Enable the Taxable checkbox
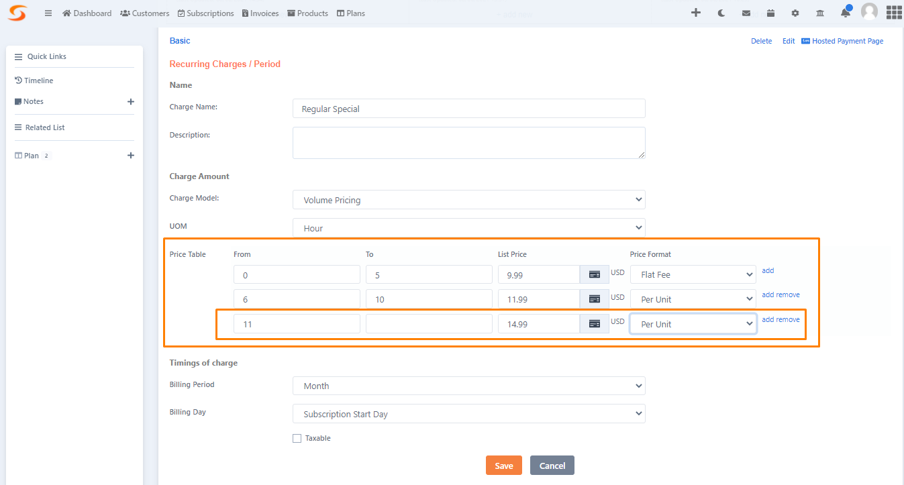The width and height of the screenshot is (904, 485). (x=297, y=438)
